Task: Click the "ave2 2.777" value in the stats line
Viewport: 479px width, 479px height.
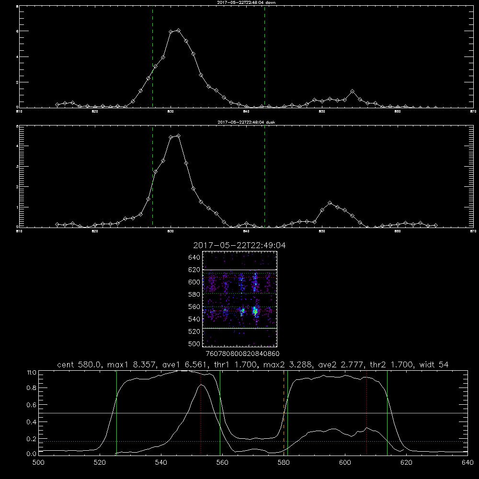Action: tap(341, 365)
